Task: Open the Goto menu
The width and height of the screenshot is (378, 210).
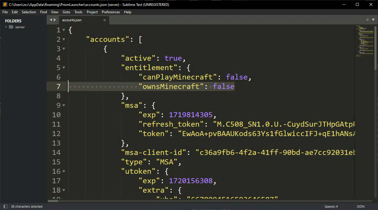Action: (x=66, y=12)
